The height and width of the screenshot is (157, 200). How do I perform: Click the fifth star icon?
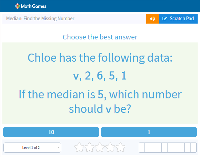click(120, 147)
